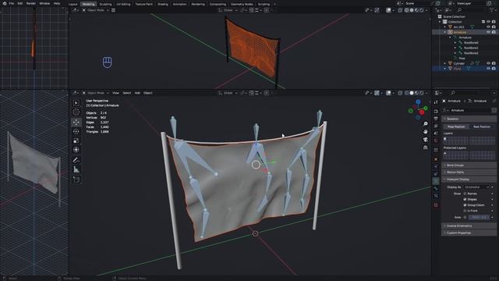The image size is (499, 281).
Task: Select the Select Box tool
Action: [x=76, y=103]
